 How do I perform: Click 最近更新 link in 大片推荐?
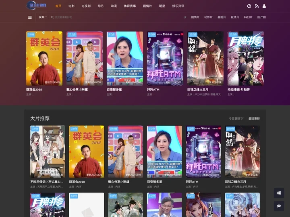pyautogui.click(x=254, y=119)
